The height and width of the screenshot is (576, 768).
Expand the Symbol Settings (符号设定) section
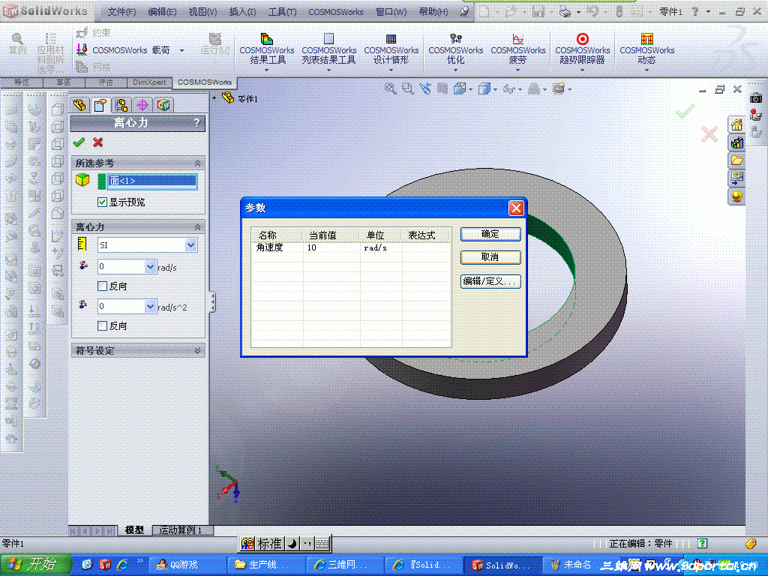tap(197, 350)
